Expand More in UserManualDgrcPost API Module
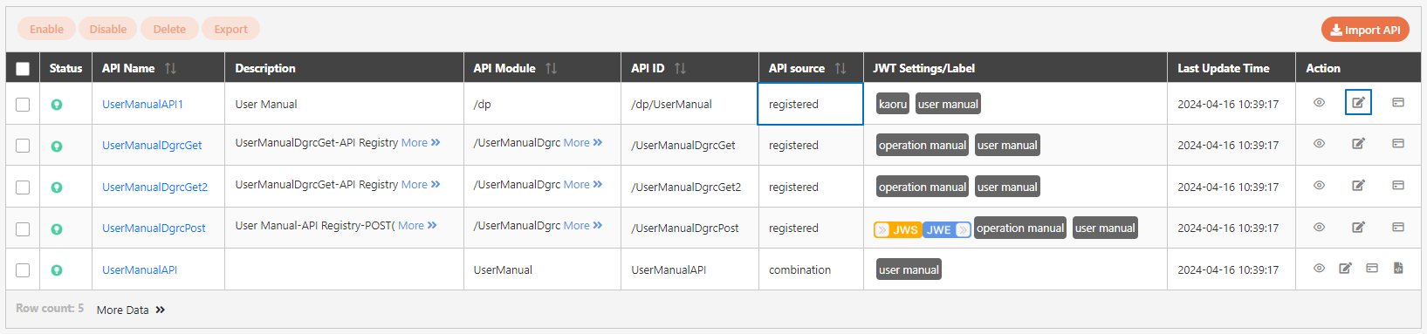This screenshot has height=334, width=1427. pyautogui.click(x=583, y=225)
